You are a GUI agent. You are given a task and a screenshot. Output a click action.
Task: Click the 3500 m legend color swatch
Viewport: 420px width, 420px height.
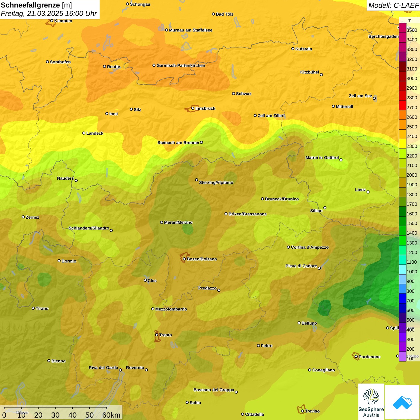point(402,28)
